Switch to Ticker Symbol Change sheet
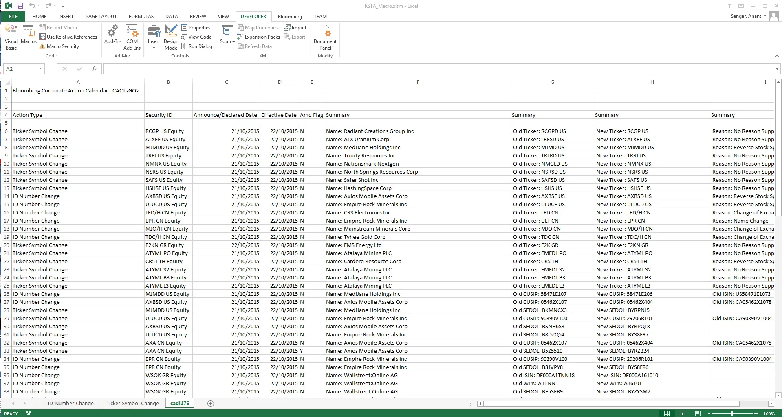The height and width of the screenshot is (417, 782). click(x=132, y=403)
